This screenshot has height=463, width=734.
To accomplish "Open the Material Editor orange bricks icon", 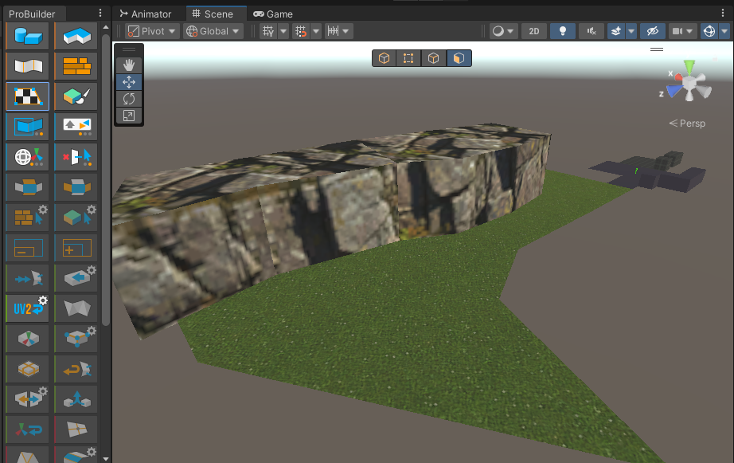I will pyautogui.click(x=76, y=66).
